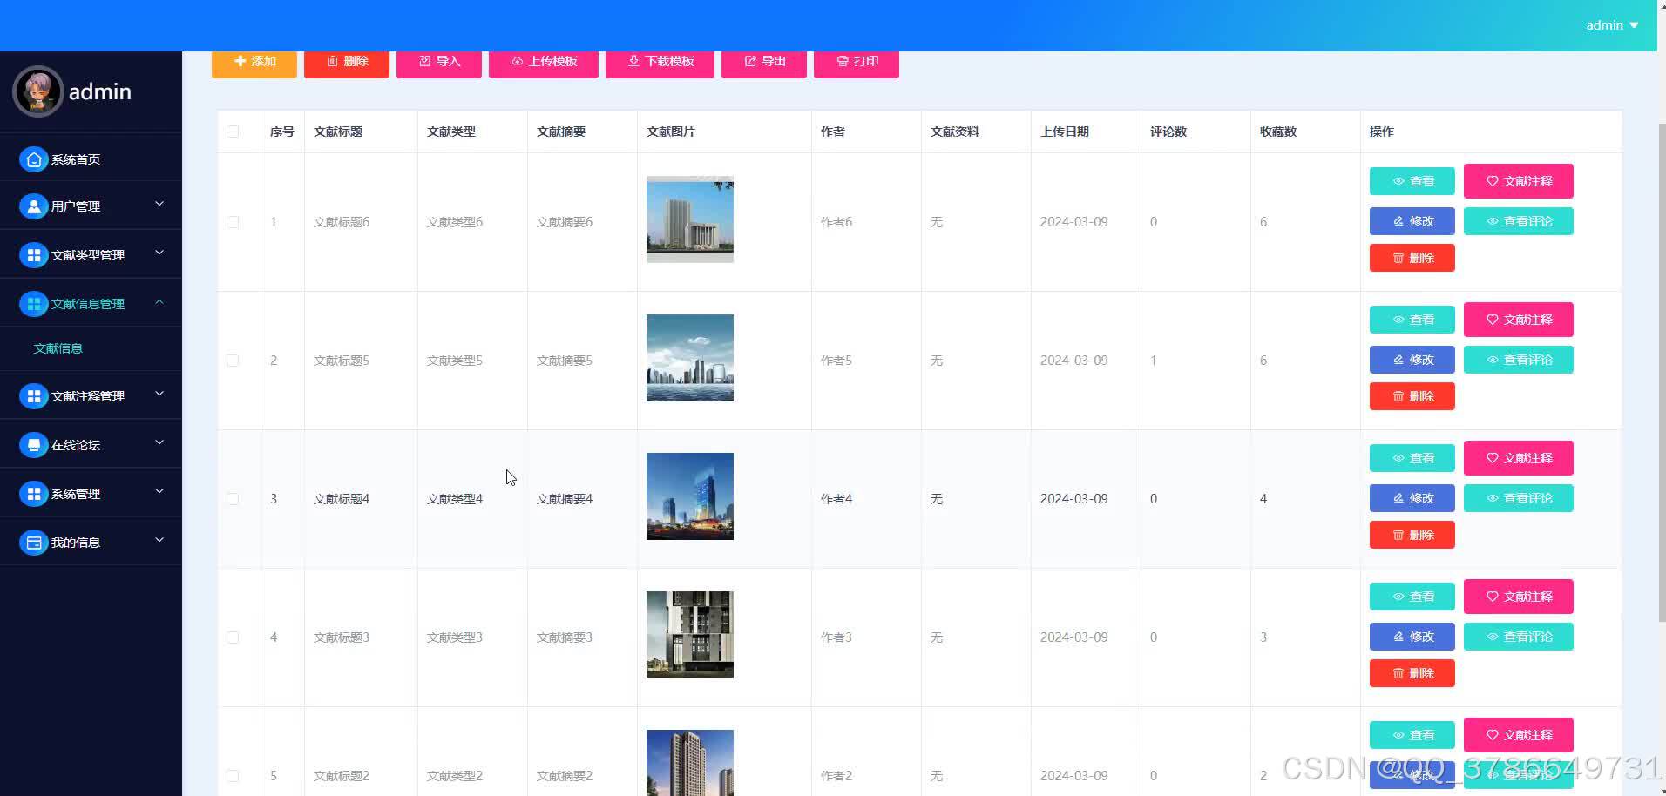This screenshot has width=1666, height=796.
Task: Check the checkbox for row 文献标题3
Action: coord(233,637)
